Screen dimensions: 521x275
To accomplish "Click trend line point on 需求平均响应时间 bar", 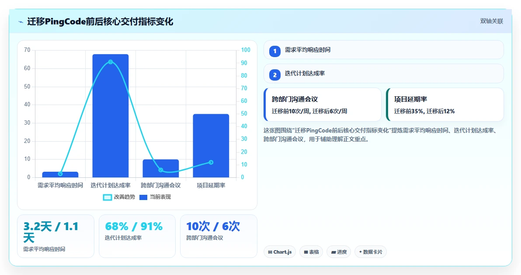I will (x=60, y=174).
